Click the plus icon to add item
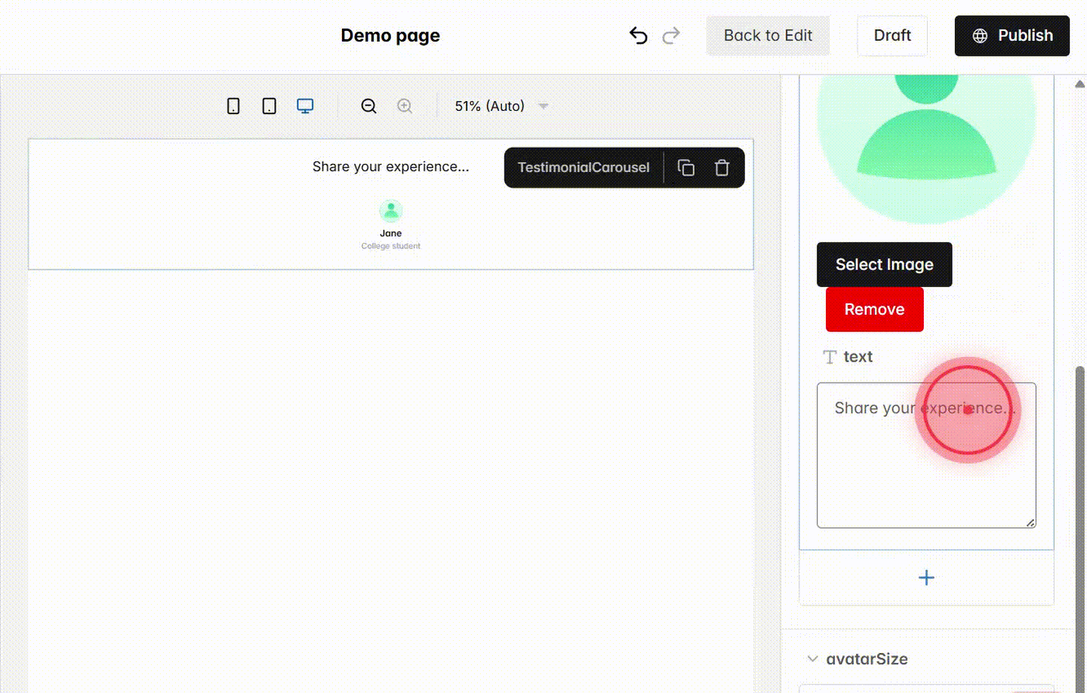The height and width of the screenshot is (693, 1087). [x=926, y=577]
